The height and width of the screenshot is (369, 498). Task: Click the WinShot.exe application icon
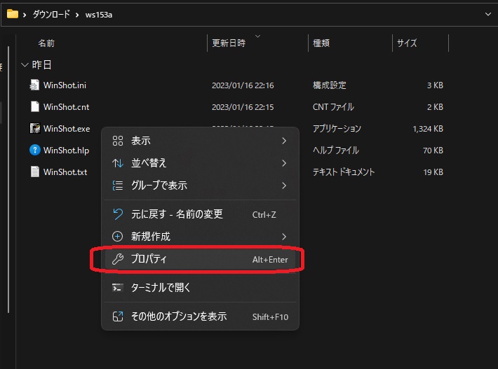coord(35,128)
